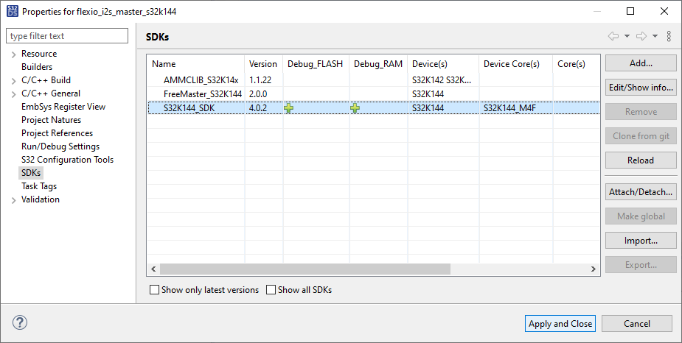
Task: Select the FreeMaster_S32K144 row
Action: (374, 93)
